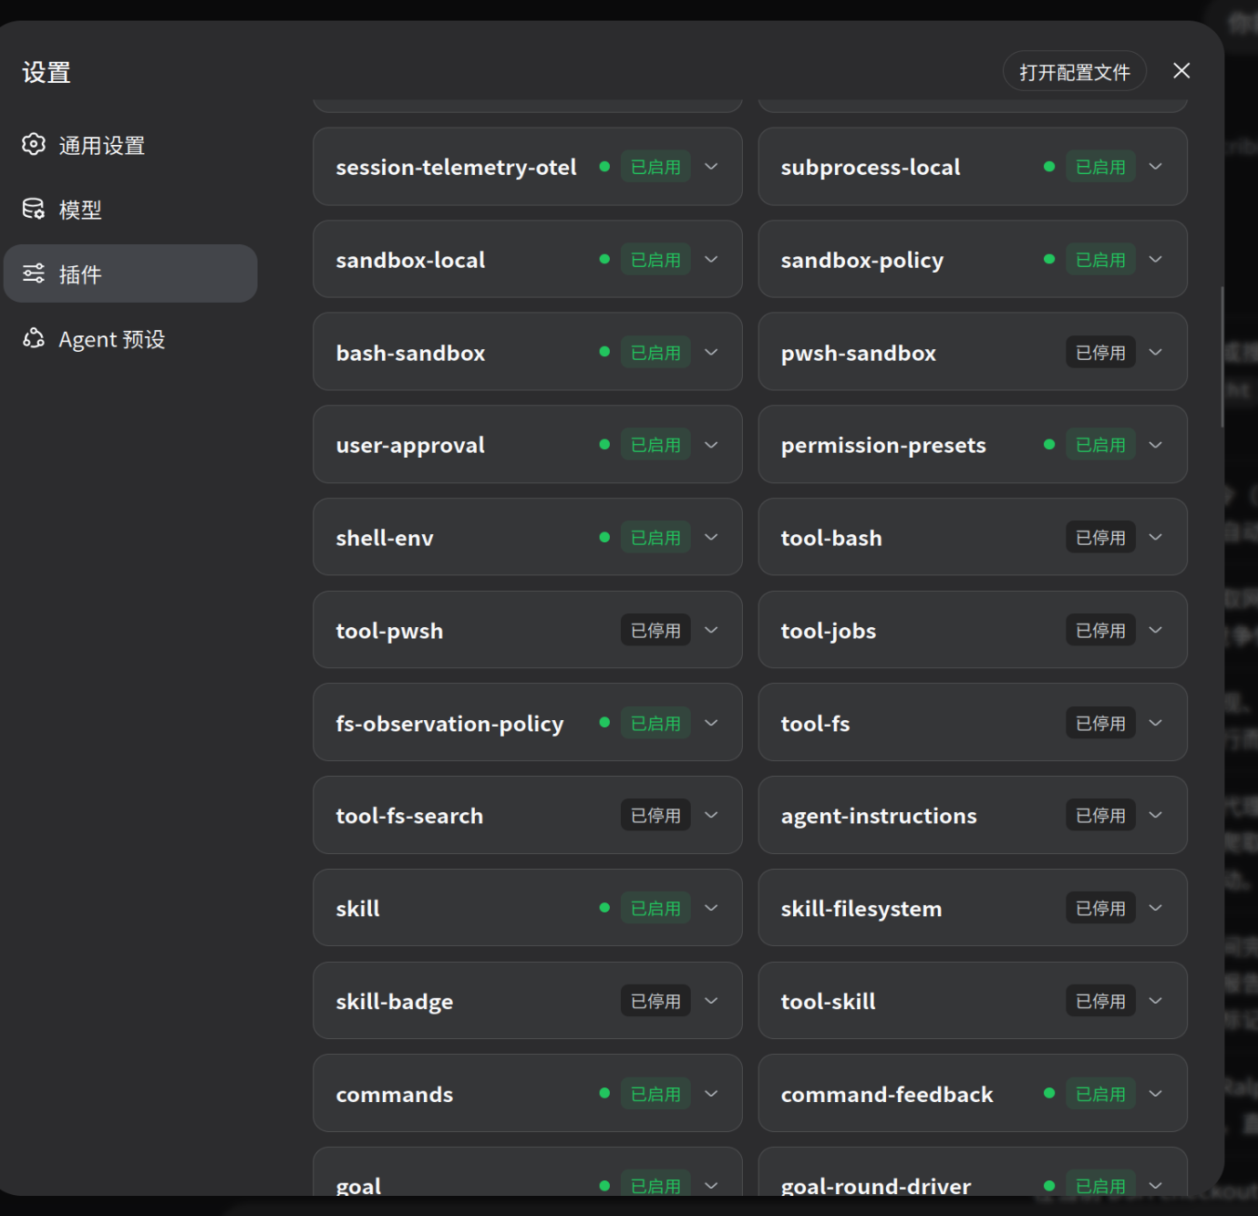Expand the command-feedback chevron
This screenshot has width=1258, height=1216.
(1156, 1094)
